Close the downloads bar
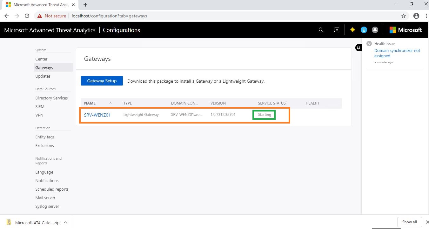 click(x=427, y=222)
